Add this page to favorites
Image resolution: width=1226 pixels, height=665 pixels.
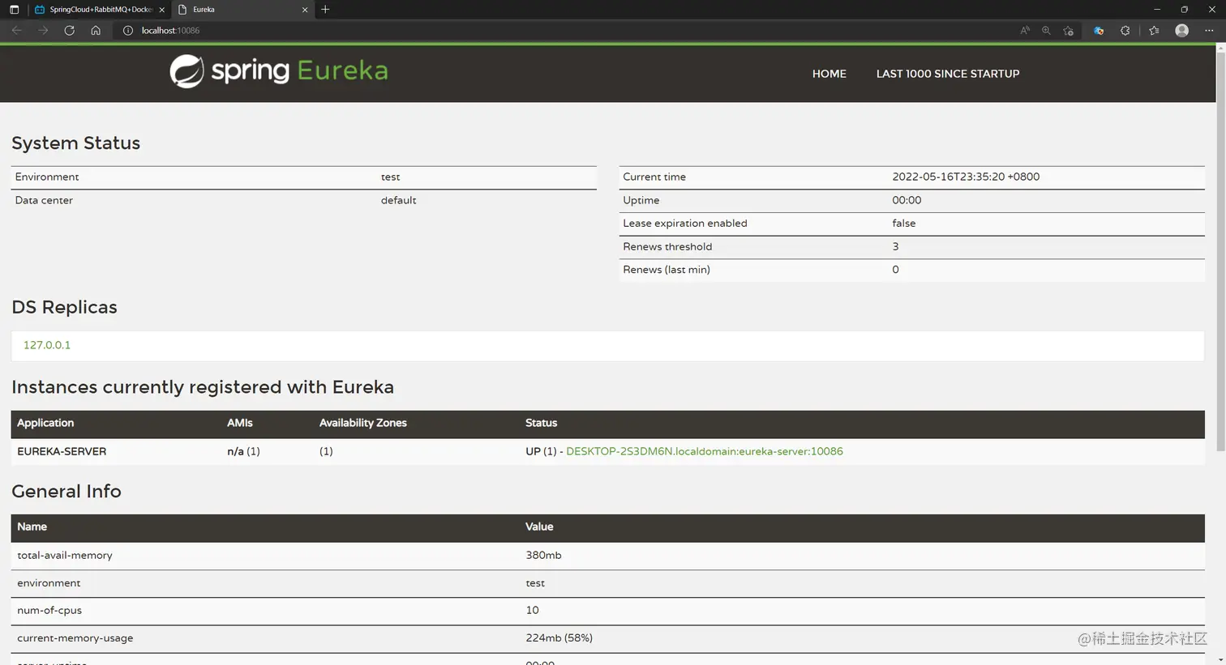click(1069, 31)
